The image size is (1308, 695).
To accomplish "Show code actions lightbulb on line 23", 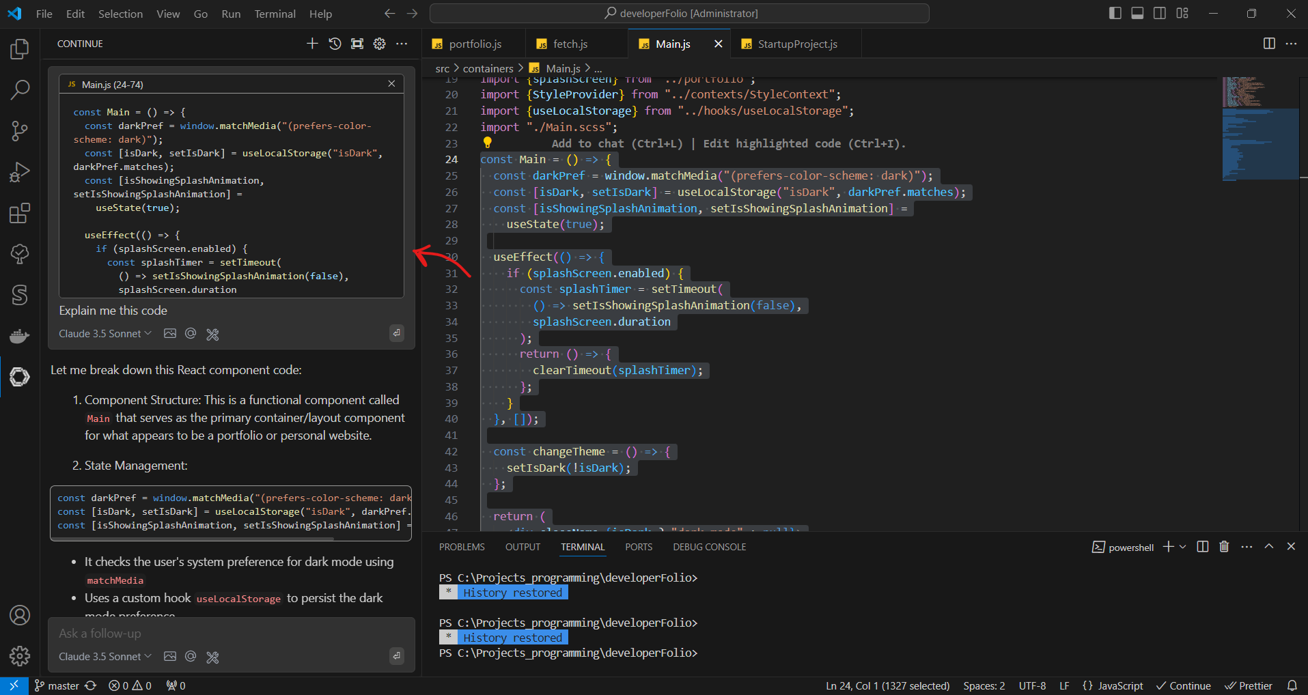I will coord(488,143).
